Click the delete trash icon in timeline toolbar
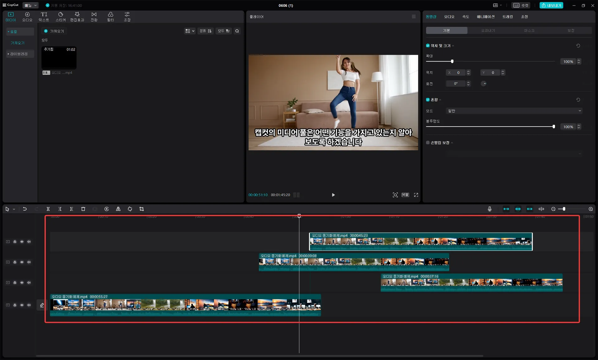598x360 pixels. tap(83, 209)
